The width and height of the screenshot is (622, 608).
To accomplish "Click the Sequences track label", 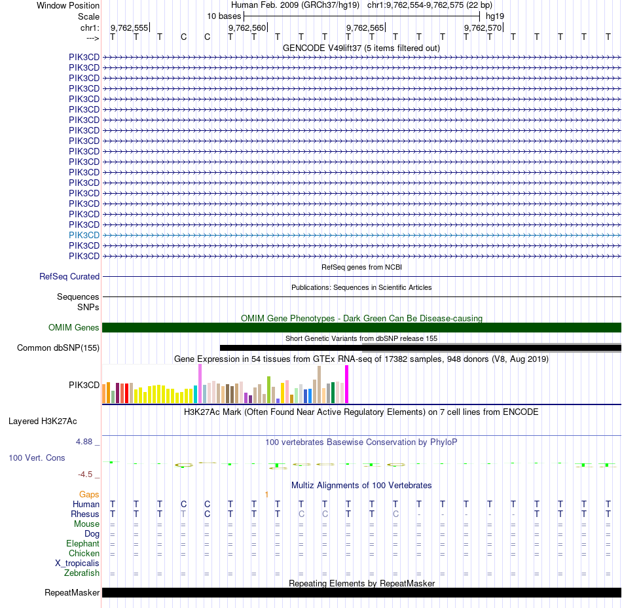I will 78,296.
